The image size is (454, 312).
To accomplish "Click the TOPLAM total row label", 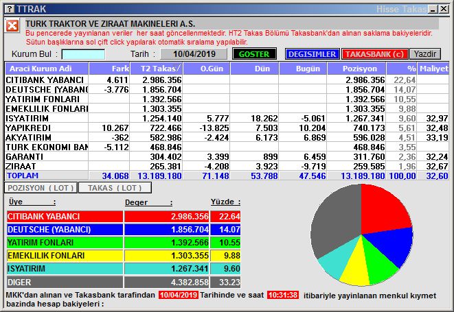I will pos(23,176).
